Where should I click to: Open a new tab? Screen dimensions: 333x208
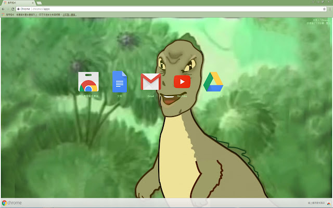click(x=39, y=3)
